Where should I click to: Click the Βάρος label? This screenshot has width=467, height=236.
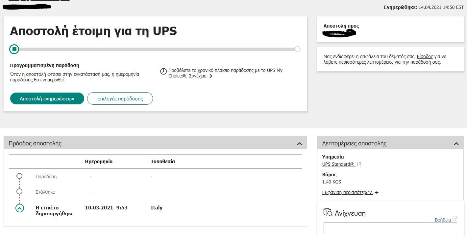[330, 175]
